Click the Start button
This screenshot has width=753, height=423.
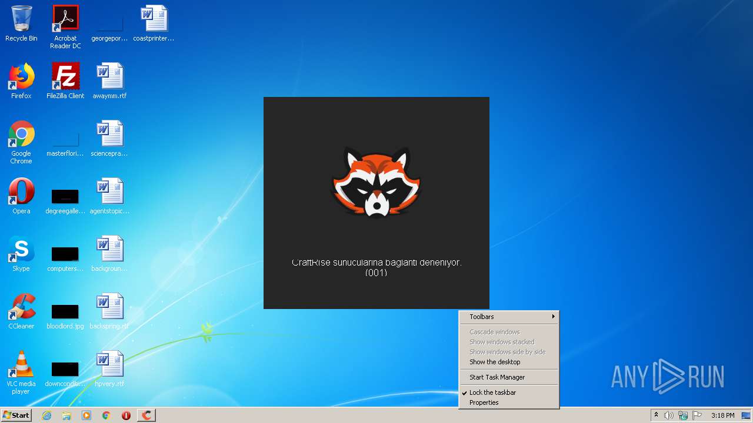click(16, 415)
